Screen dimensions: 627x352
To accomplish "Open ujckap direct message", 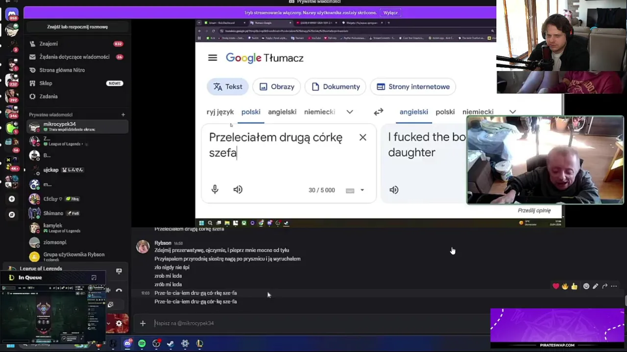I will point(77,170).
